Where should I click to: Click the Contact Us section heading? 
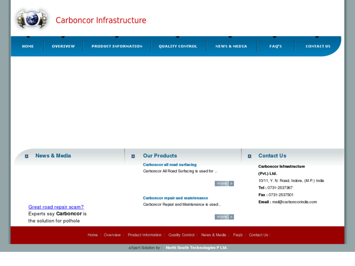click(272, 156)
